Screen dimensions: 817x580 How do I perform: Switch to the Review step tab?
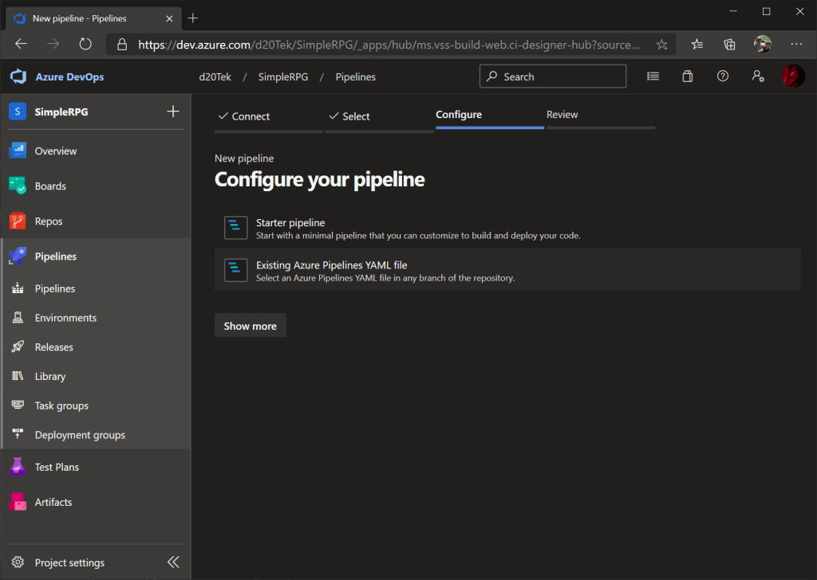click(x=562, y=115)
